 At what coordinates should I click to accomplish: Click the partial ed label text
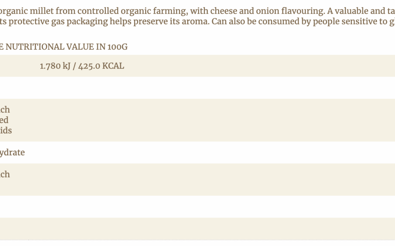pyautogui.click(x=4, y=120)
